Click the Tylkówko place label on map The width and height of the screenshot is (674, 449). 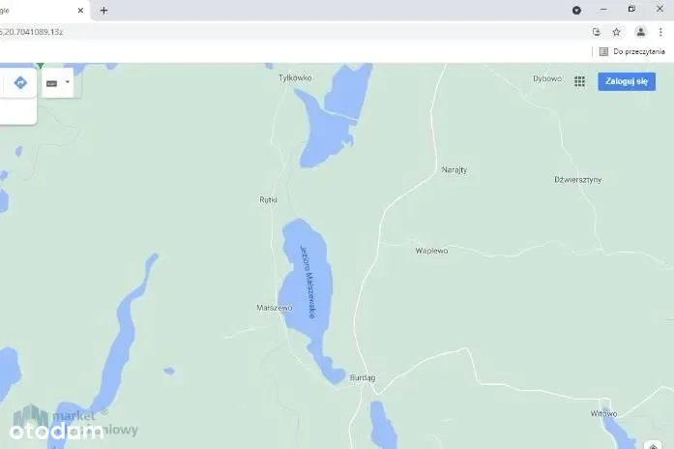[294, 77]
